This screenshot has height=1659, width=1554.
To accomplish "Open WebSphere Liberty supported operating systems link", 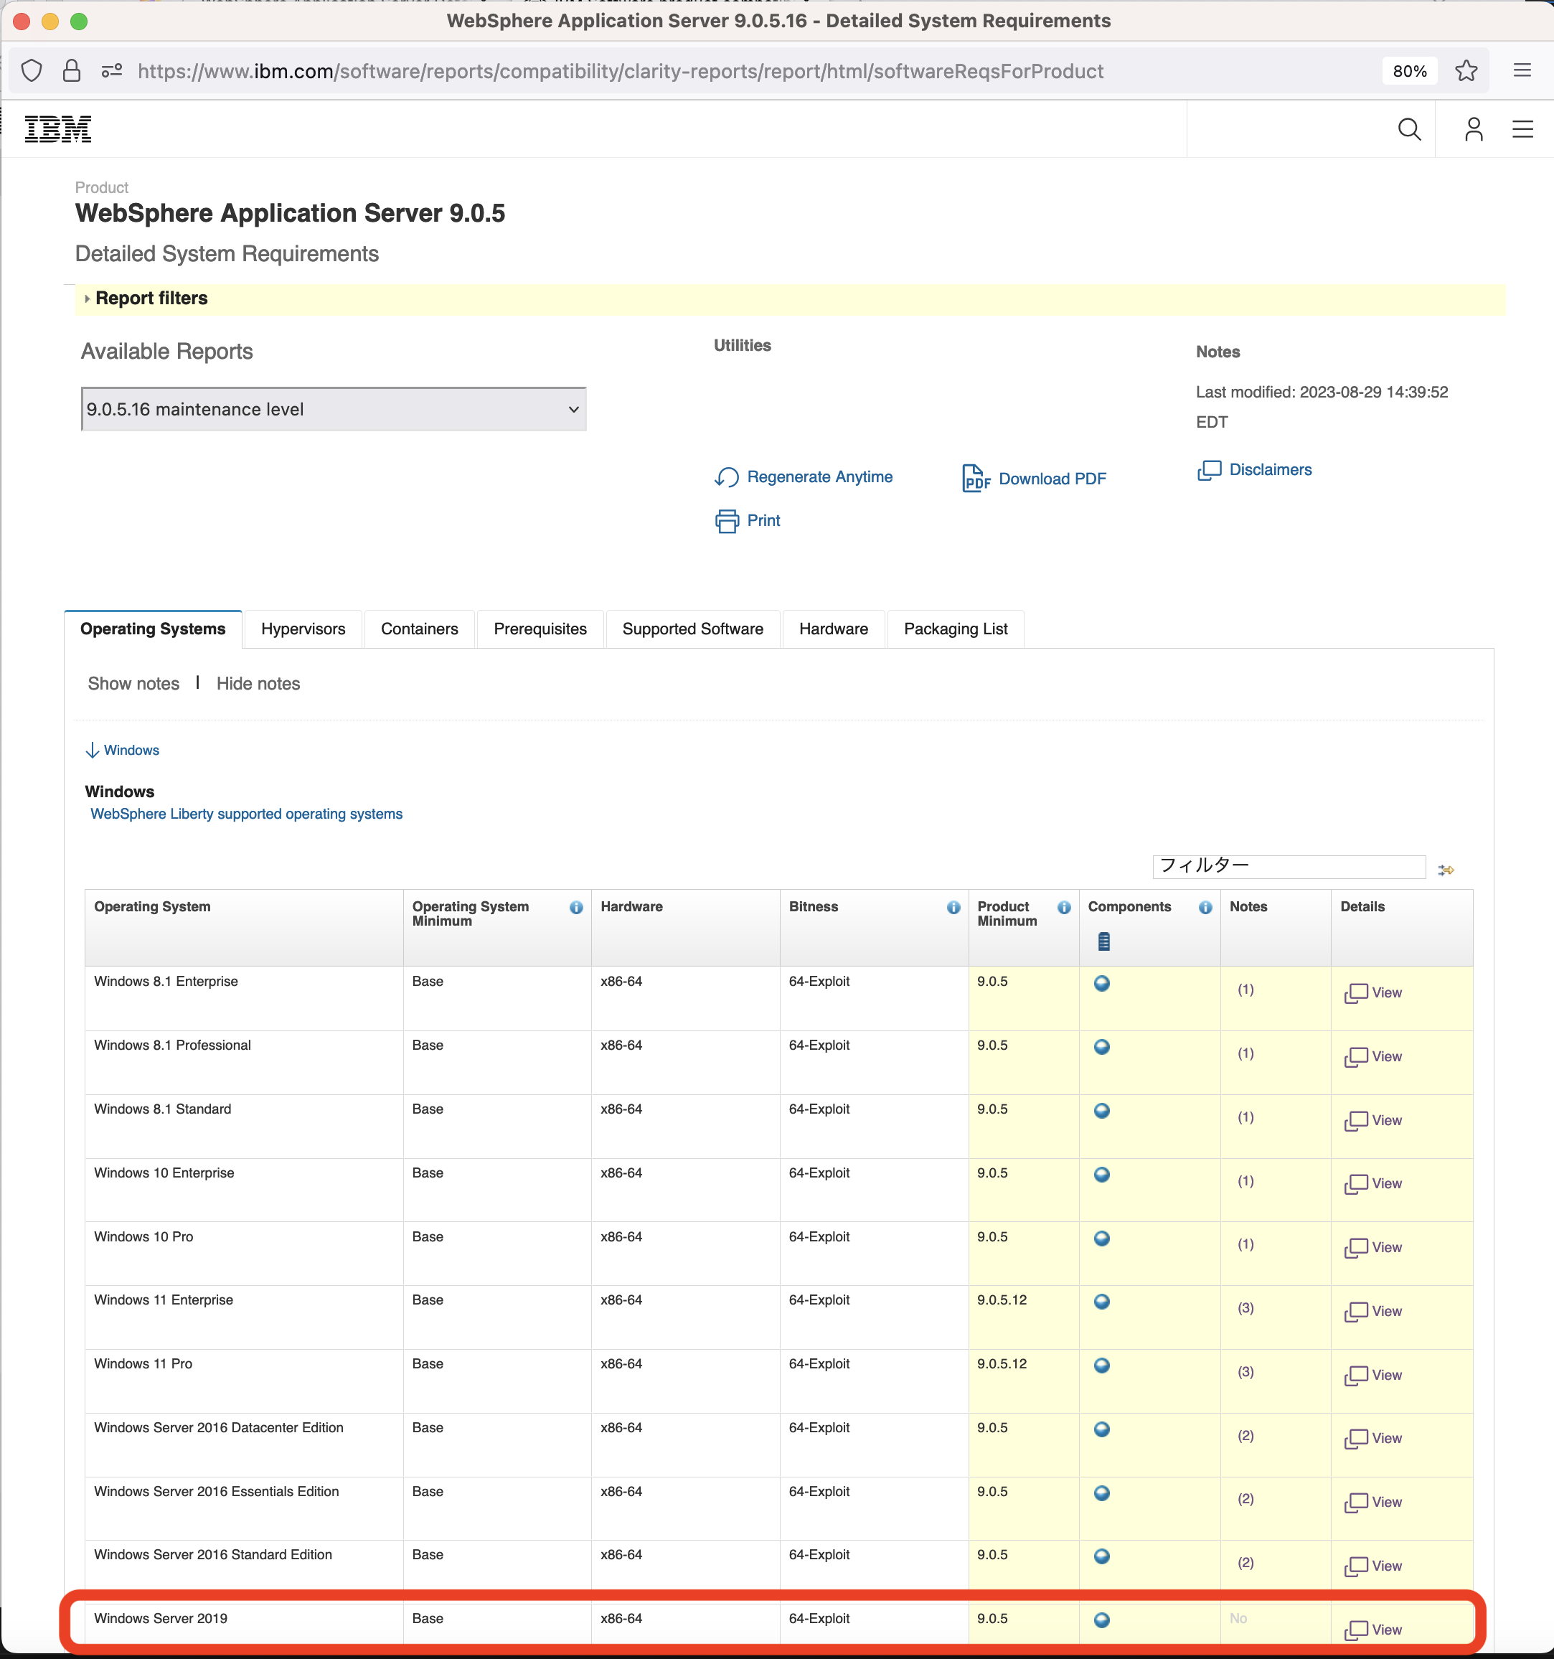I will (245, 814).
